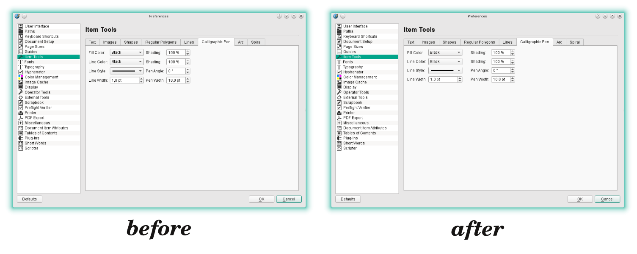The width and height of the screenshot is (637, 254).
Task: Click the Color Management icon in the before window
Action: [x=20, y=77]
